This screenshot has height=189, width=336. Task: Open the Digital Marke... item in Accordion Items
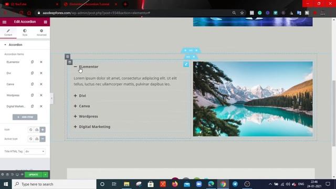(16, 106)
